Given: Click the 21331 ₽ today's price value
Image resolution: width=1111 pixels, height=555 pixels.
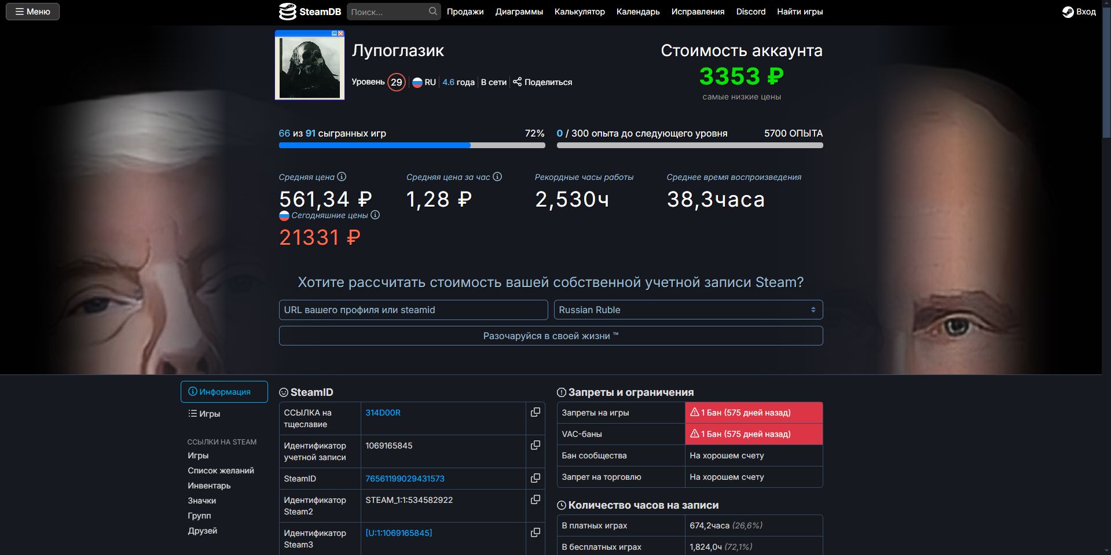Looking at the screenshot, I should point(320,237).
